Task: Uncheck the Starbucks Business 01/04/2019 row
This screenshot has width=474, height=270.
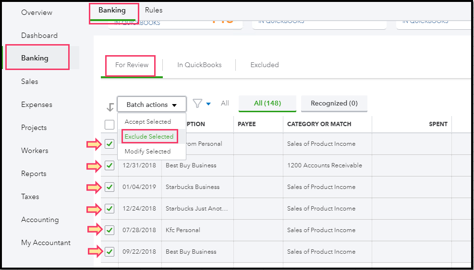Action: tap(109, 187)
